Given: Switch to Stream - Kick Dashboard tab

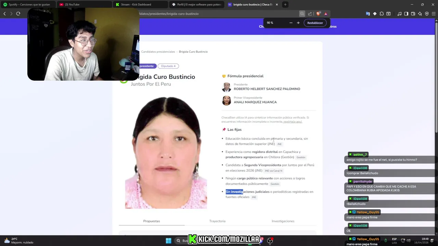Looking at the screenshot, I should pyautogui.click(x=140, y=4).
